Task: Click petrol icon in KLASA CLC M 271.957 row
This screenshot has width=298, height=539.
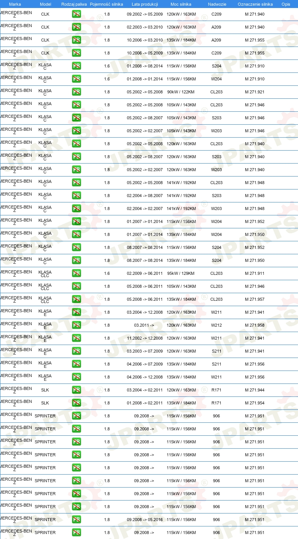Action: click(x=77, y=300)
